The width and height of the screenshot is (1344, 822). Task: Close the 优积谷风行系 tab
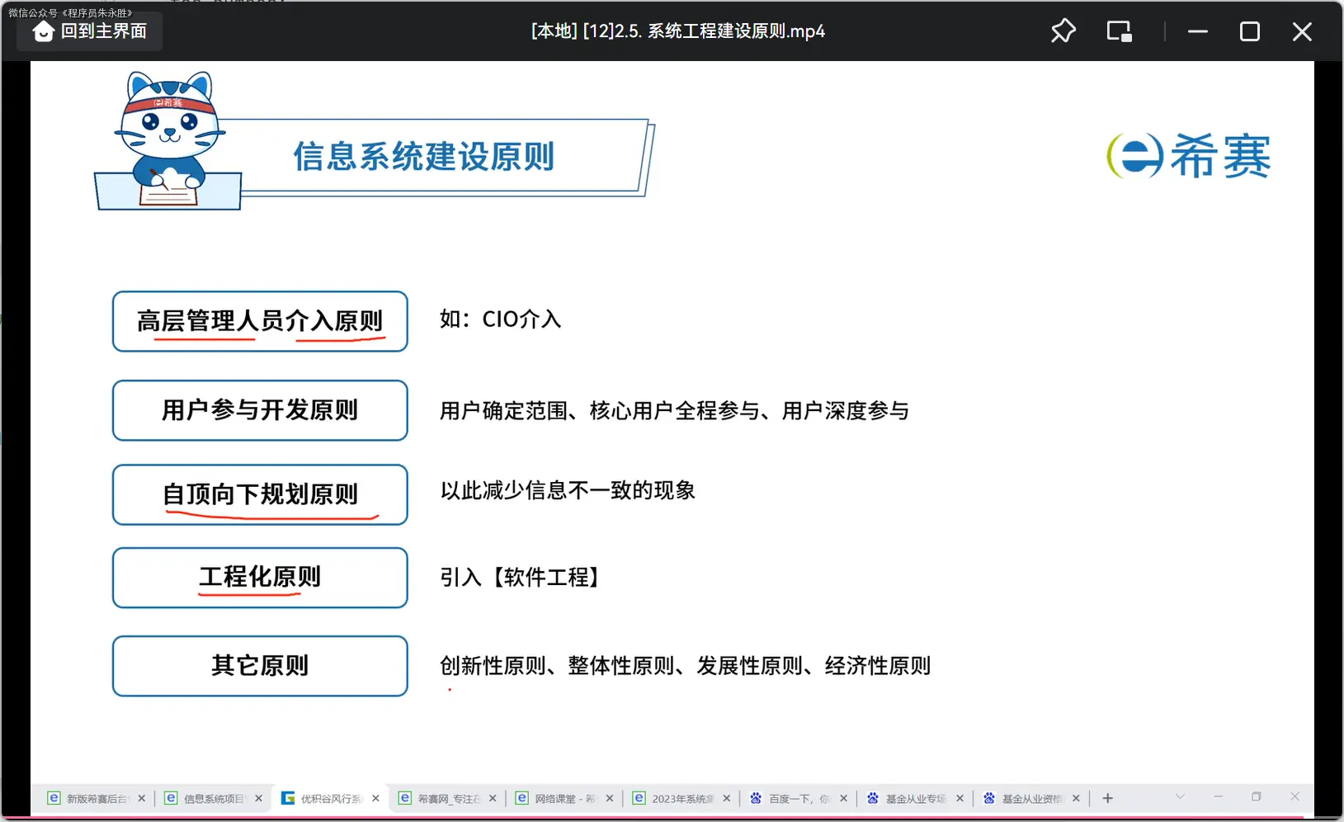(375, 798)
